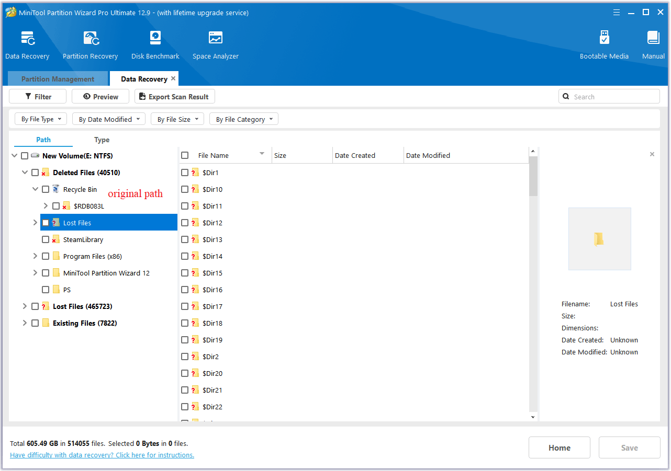This screenshot has height=471, width=671.
Task: Click the scroll down arrow of file list
Action: click(x=533, y=417)
